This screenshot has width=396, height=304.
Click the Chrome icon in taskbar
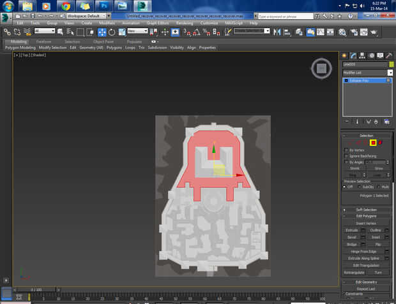pos(65,6)
